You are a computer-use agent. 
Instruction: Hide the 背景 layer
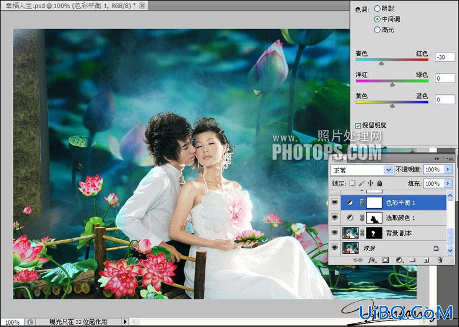(x=335, y=248)
